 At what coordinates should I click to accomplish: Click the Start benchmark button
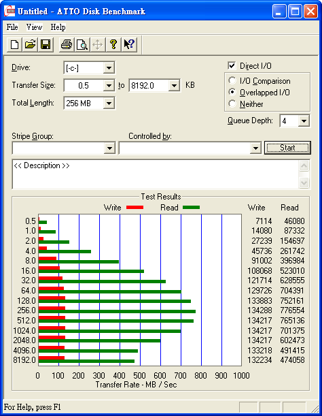pyautogui.click(x=287, y=148)
